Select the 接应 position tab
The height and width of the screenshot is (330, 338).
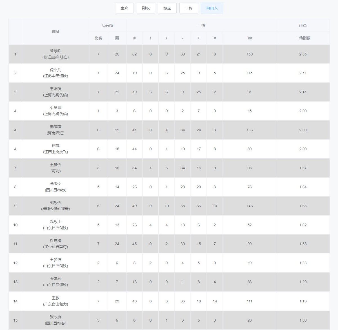[x=167, y=8]
